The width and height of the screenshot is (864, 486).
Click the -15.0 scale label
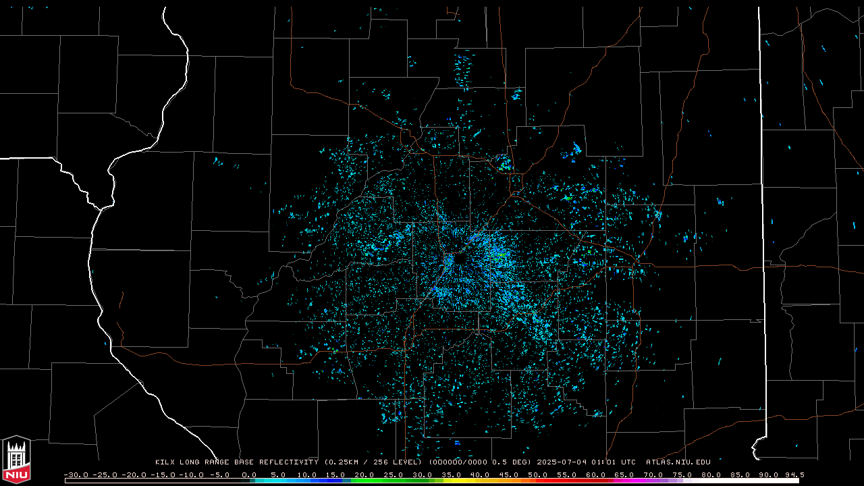point(163,475)
